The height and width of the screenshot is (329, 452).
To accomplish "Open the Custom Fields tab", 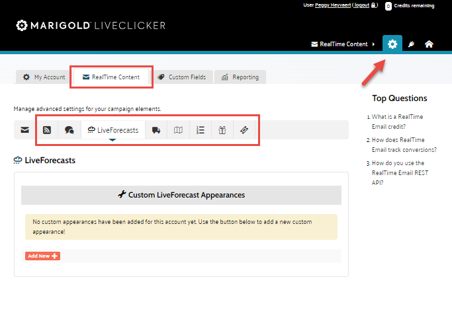I will (x=181, y=77).
